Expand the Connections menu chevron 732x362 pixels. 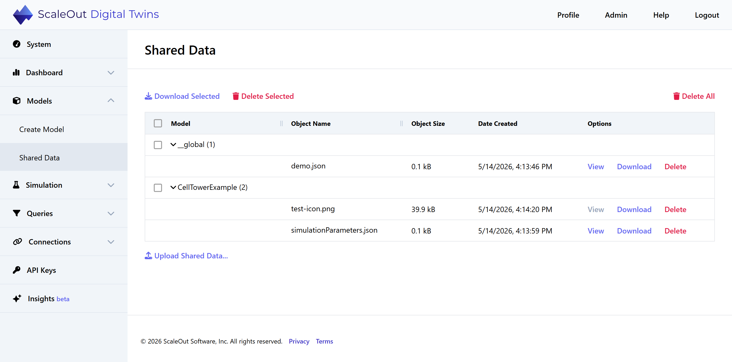111,242
